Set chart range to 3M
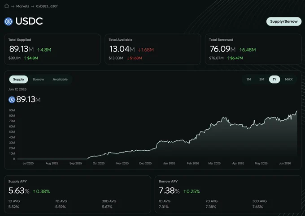This screenshot has height=216, width=305. 261,79
